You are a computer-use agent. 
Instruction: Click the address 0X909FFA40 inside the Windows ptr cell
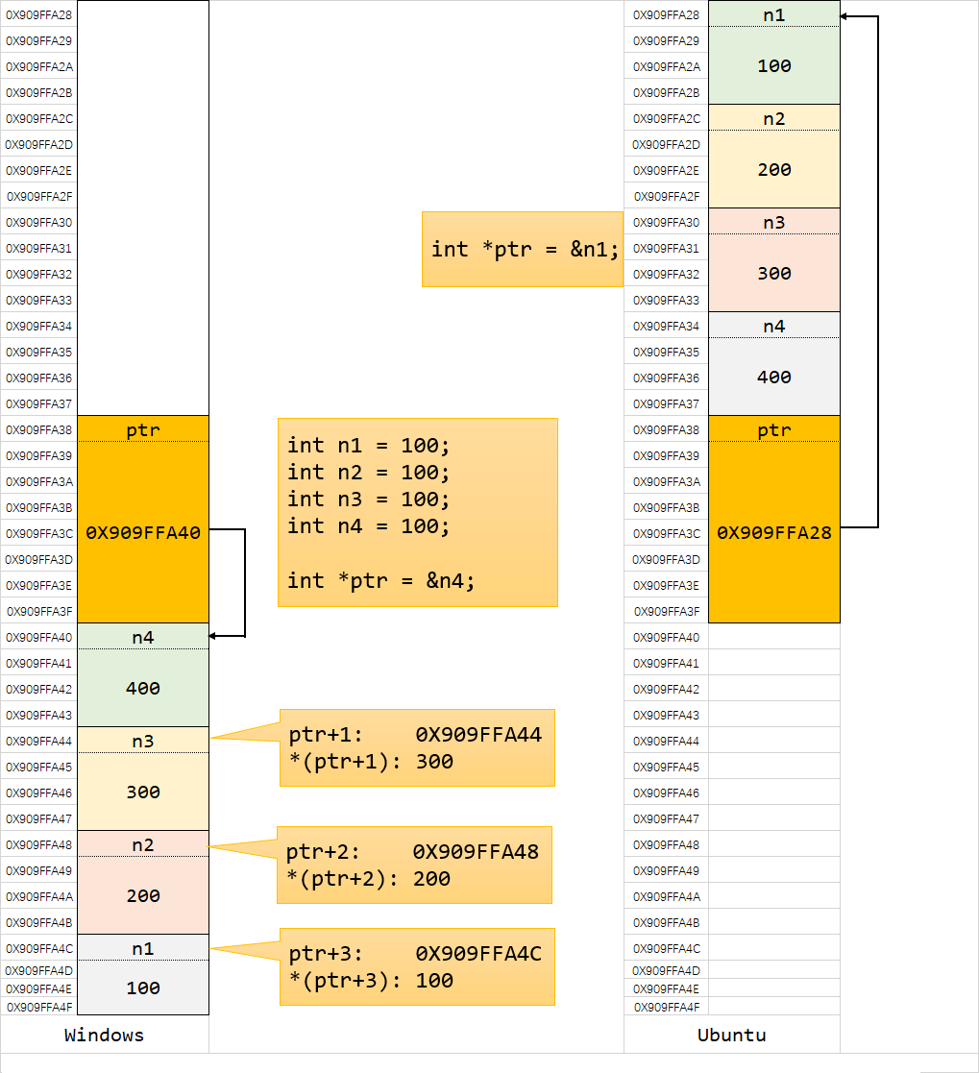pyautogui.click(x=142, y=532)
